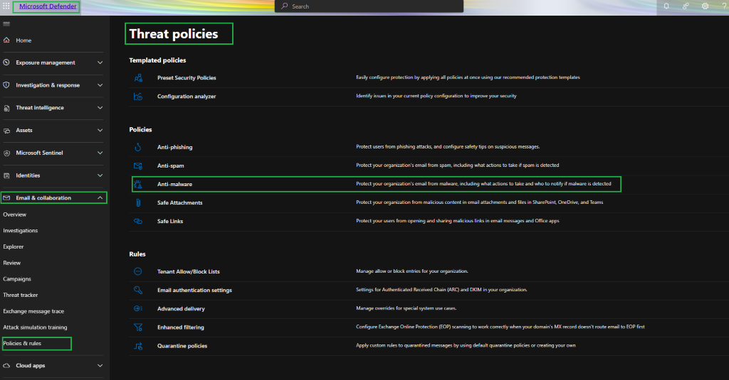This screenshot has width=729, height=380.
Task: Click the Investigation & response shield icon
Action: point(6,85)
